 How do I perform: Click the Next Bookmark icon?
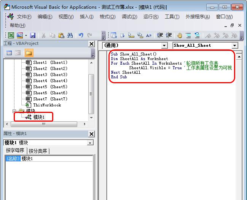pyautogui.click(x=217, y=35)
